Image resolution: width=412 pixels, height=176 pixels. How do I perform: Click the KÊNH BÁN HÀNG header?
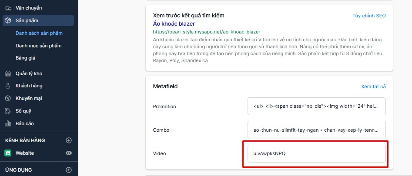coord(25,140)
